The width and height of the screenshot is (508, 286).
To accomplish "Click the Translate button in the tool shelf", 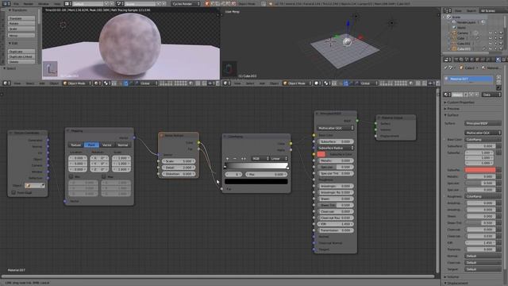I will pyautogui.click(x=21, y=18).
